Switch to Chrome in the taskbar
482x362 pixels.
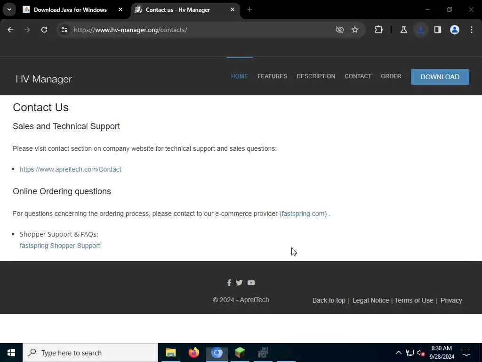click(x=217, y=353)
